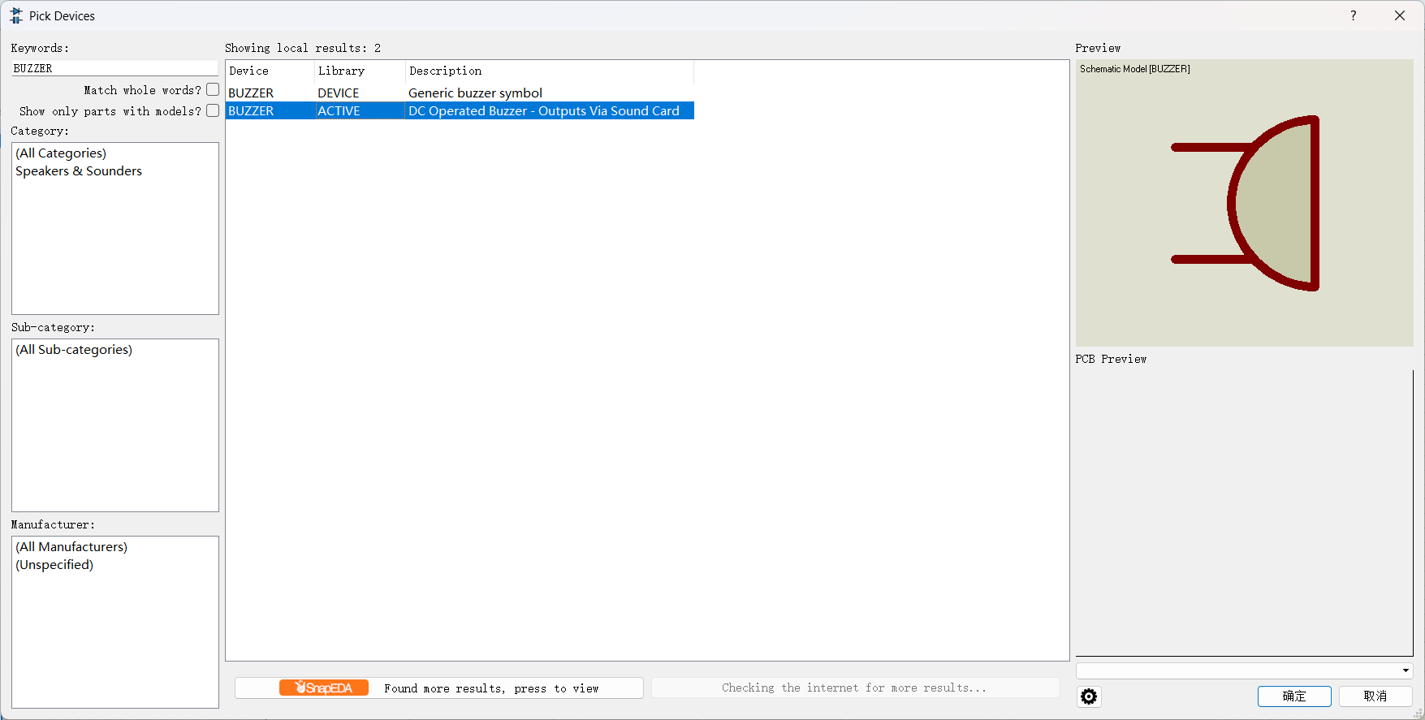Open the settings gear icon
The height and width of the screenshot is (720, 1425).
point(1089,696)
